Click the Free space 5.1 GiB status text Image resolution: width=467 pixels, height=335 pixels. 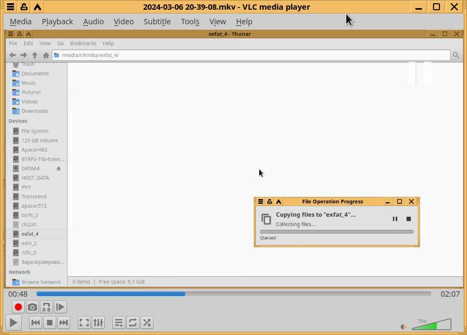pos(121,282)
